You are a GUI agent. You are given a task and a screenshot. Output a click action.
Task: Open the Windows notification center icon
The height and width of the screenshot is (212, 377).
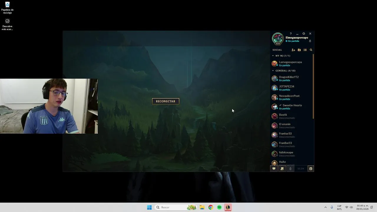pyautogui.click(x=372, y=207)
